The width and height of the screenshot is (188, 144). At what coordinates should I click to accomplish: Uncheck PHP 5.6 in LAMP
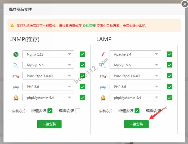coord(170,86)
